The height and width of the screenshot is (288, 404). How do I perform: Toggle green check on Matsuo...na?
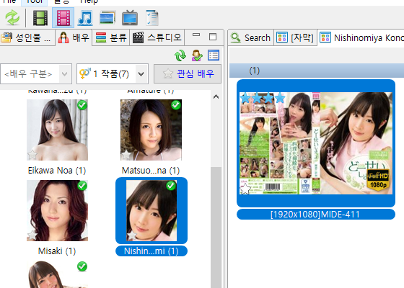176,105
